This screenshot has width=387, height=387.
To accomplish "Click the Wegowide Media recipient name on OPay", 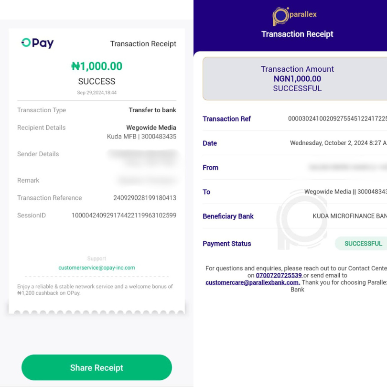I will tap(151, 128).
